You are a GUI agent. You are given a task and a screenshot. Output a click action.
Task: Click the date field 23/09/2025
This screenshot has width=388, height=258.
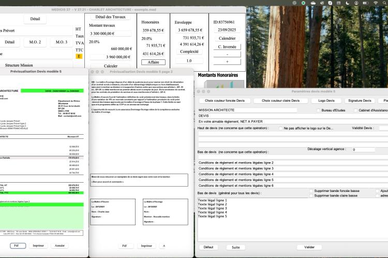pos(227,30)
